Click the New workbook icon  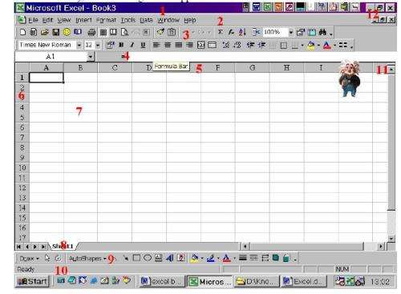pos(22,32)
